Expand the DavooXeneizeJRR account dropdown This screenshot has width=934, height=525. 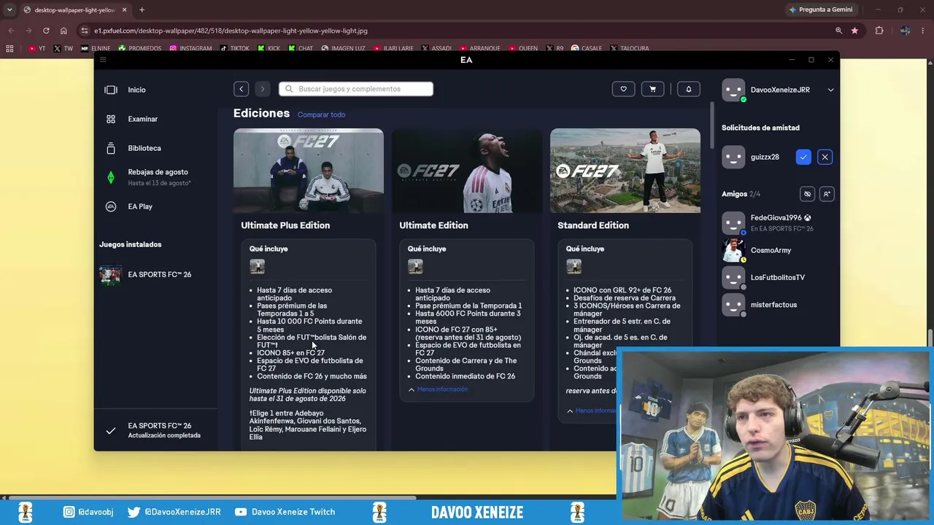pyautogui.click(x=830, y=90)
